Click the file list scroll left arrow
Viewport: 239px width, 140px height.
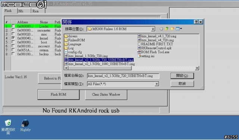(66, 68)
